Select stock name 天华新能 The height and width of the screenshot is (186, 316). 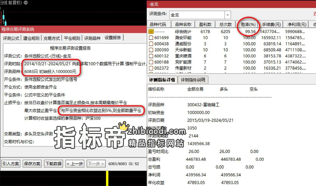[x=183, y=50]
